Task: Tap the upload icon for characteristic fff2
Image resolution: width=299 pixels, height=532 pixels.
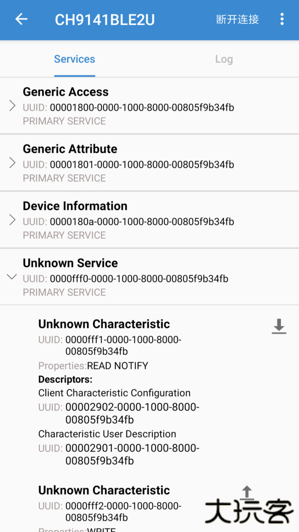Action: [x=247, y=493]
